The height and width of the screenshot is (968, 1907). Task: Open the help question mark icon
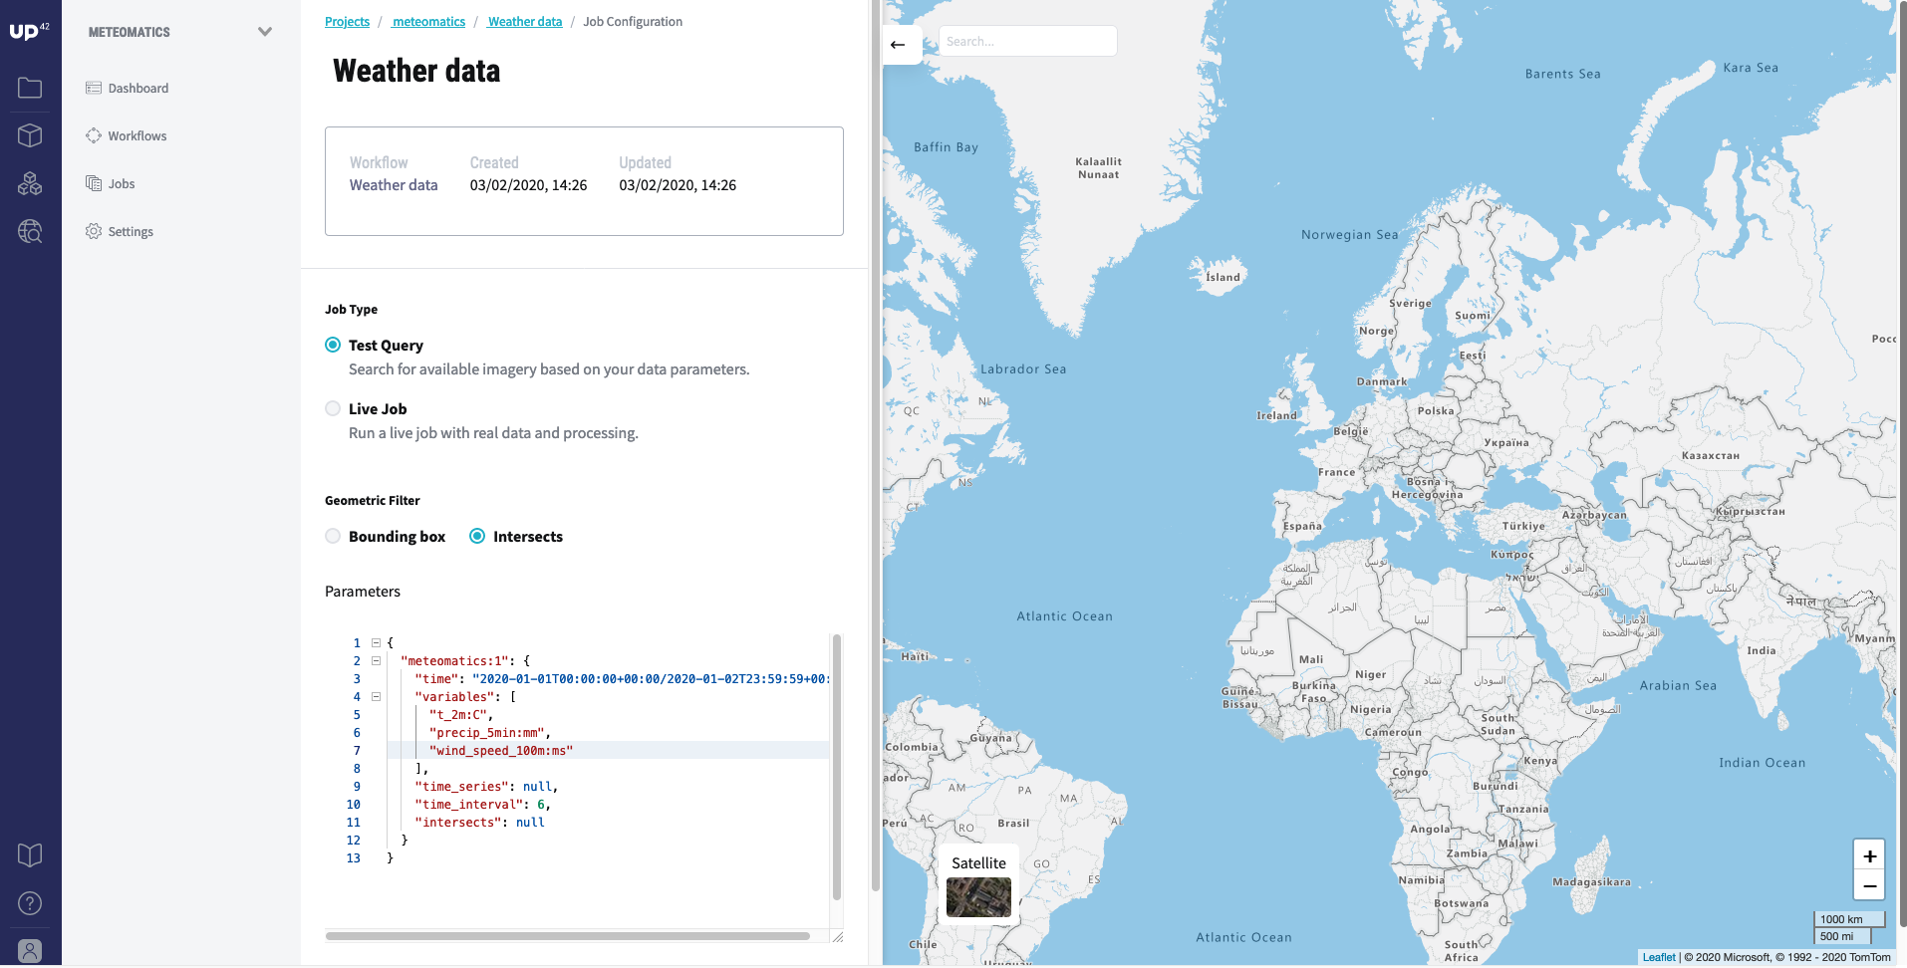click(x=30, y=903)
